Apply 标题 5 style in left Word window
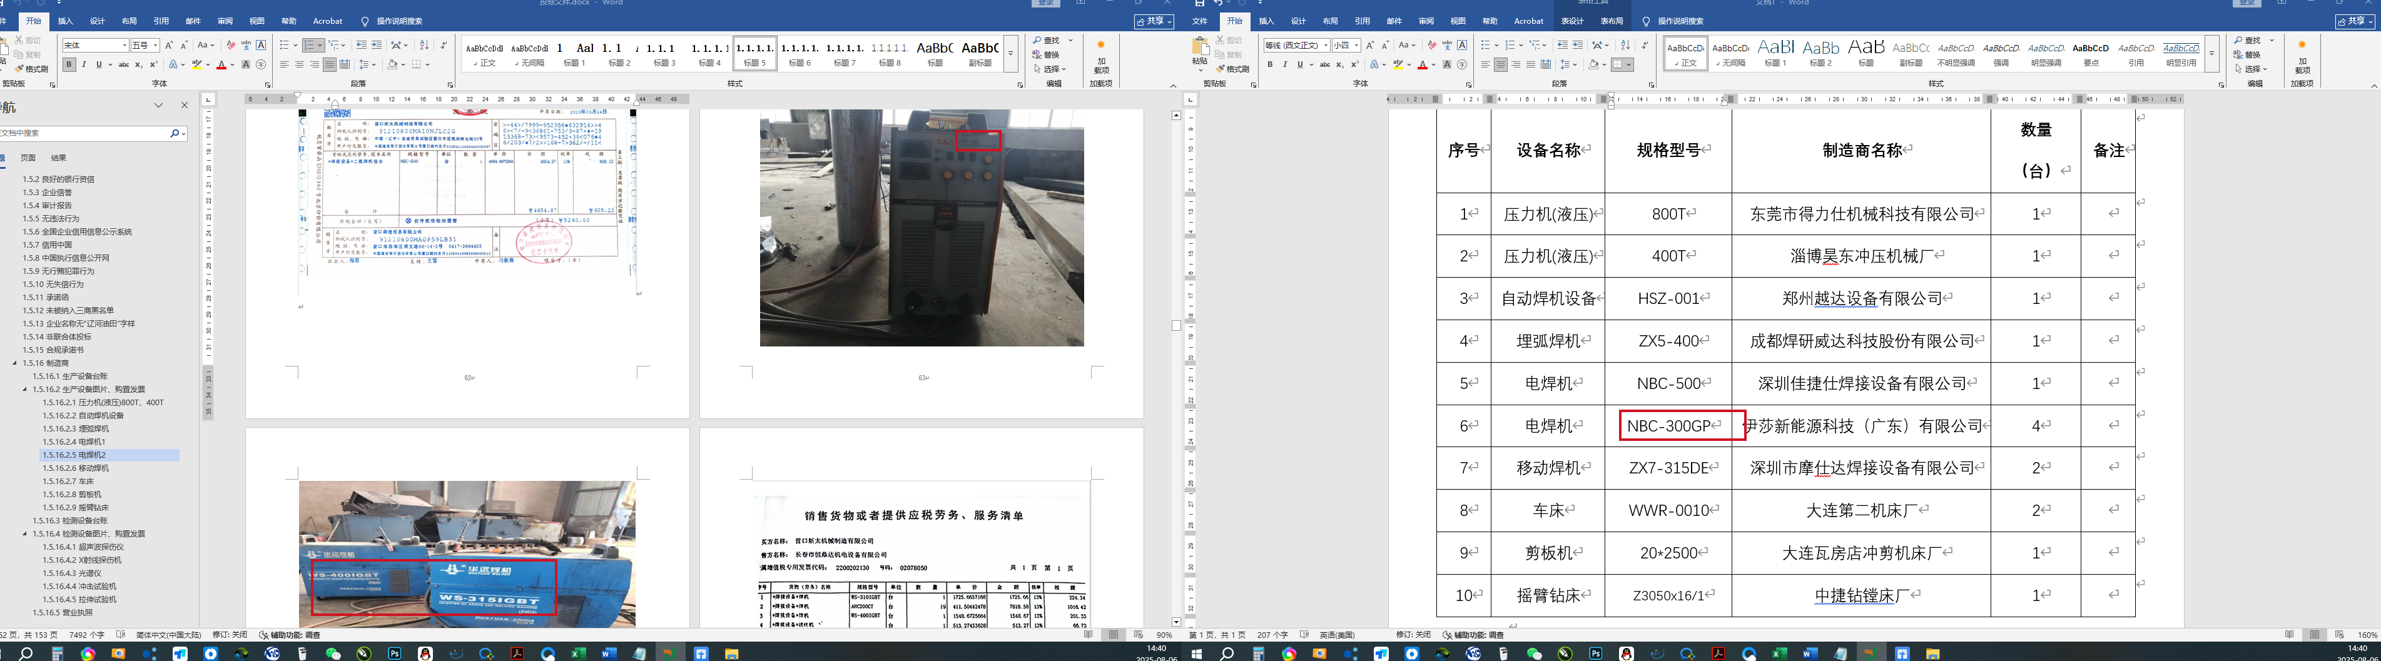The width and height of the screenshot is (2381, 661). (755, 54)
